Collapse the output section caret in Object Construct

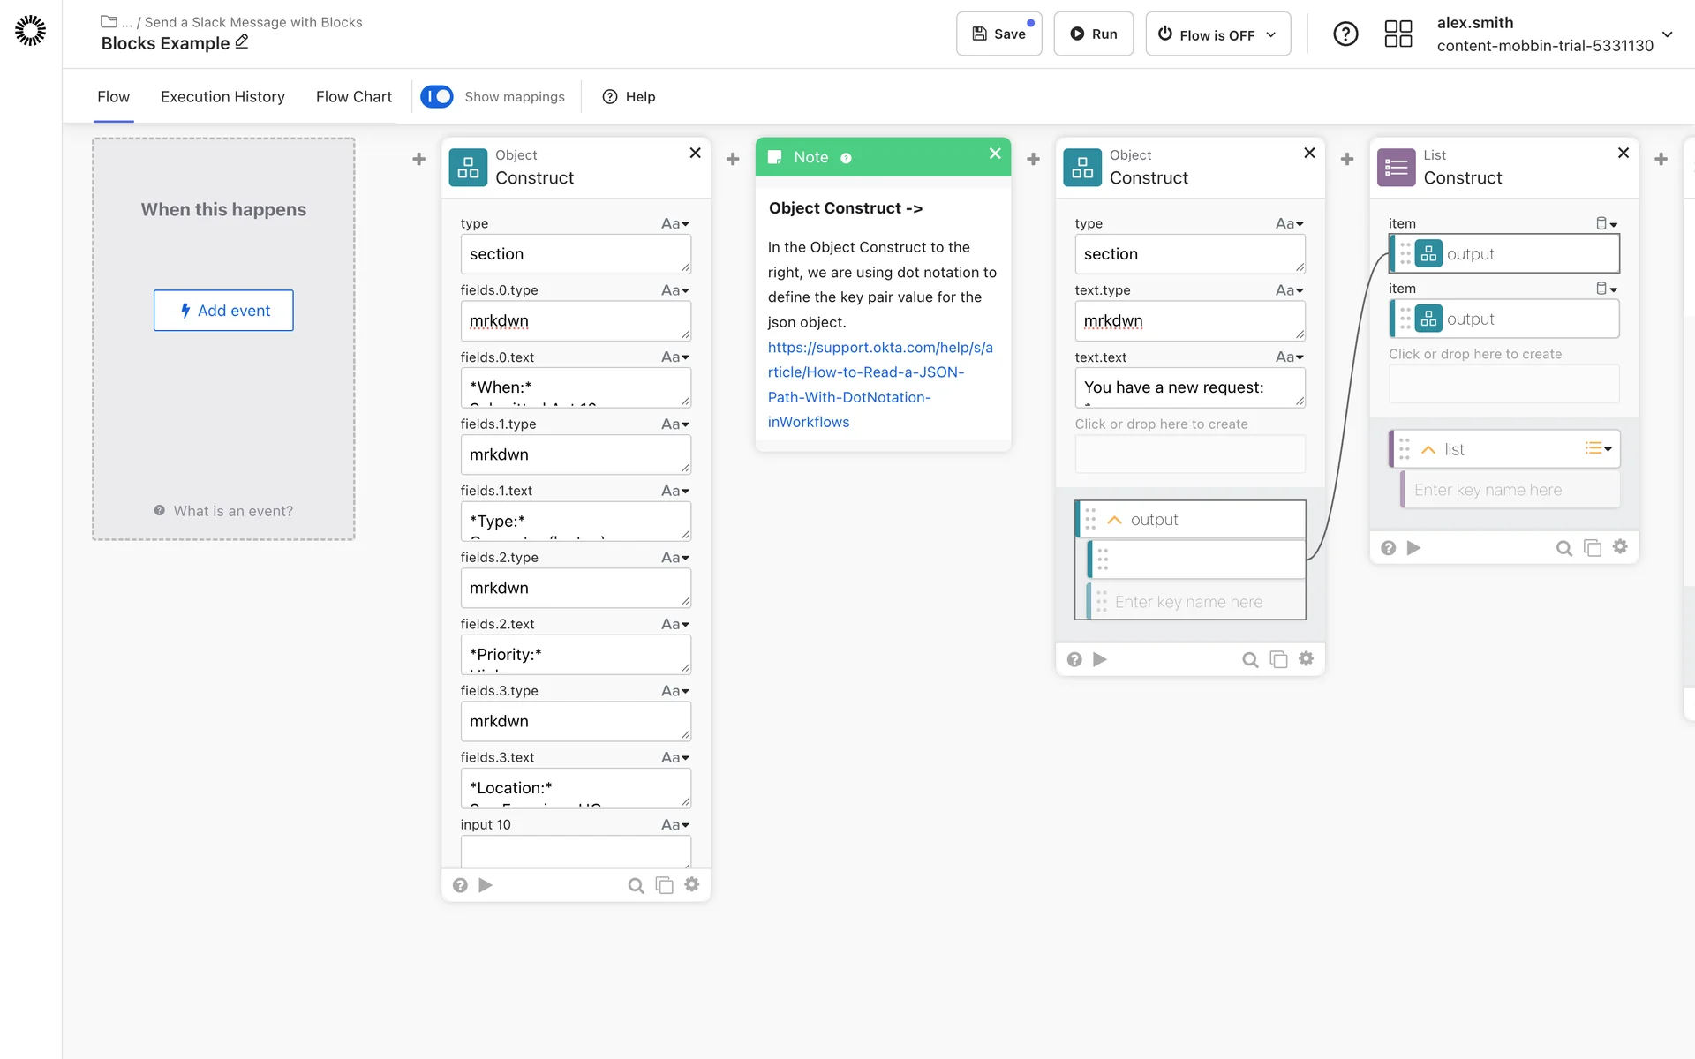click(x=1114, y=520)
